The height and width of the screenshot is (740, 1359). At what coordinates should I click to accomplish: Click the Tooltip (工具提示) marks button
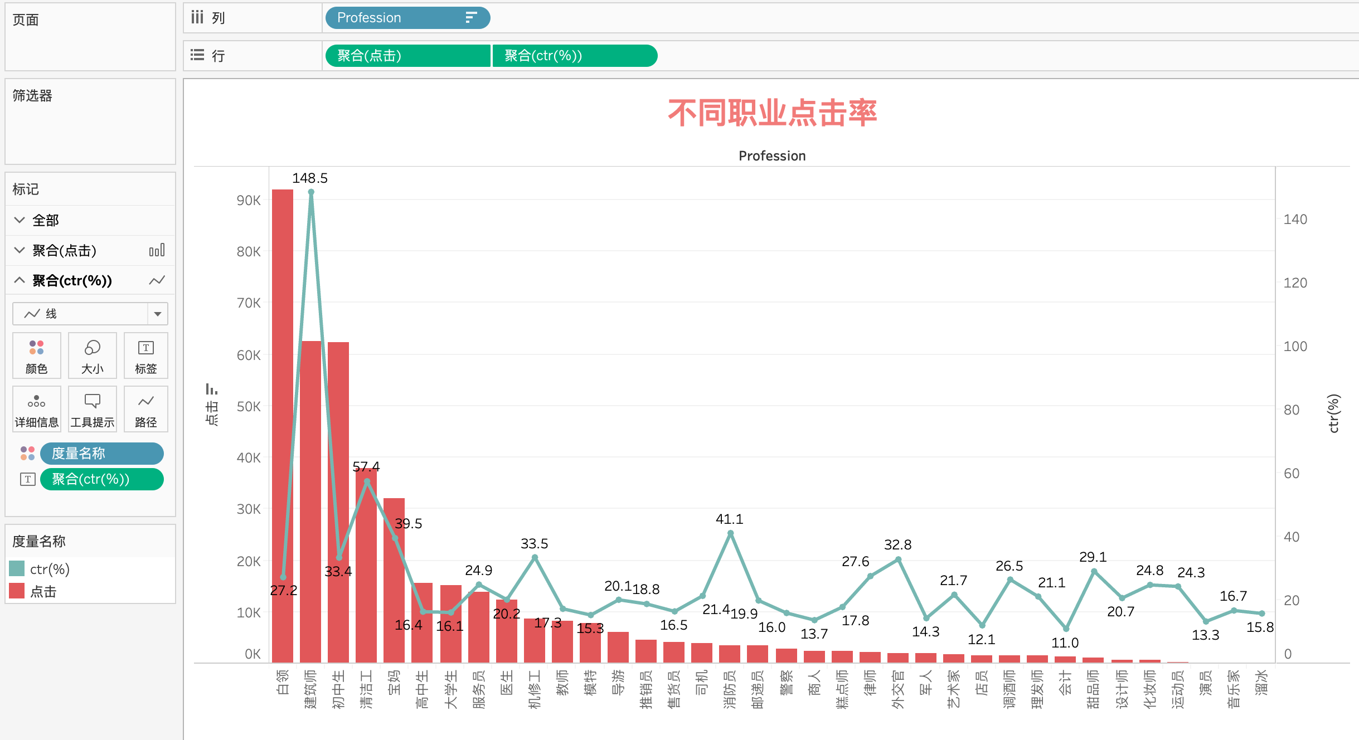[x=93, y=409]
